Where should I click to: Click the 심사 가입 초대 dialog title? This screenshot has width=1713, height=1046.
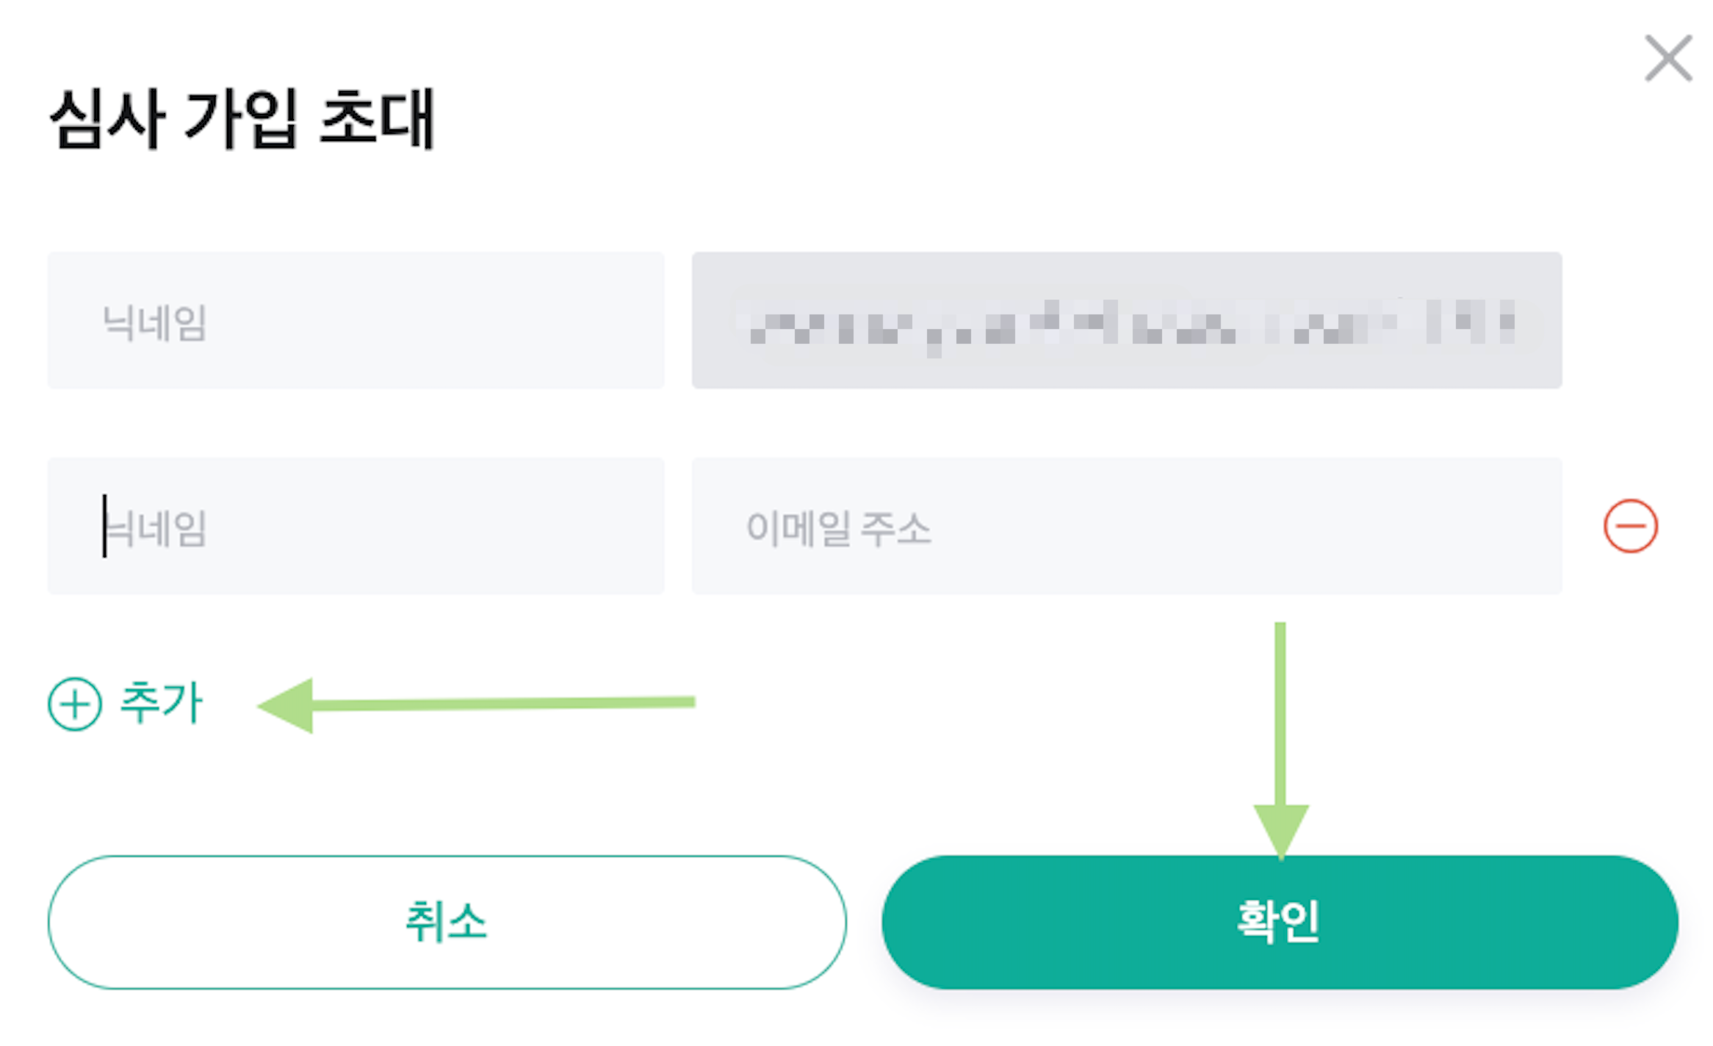coord(242,119)
